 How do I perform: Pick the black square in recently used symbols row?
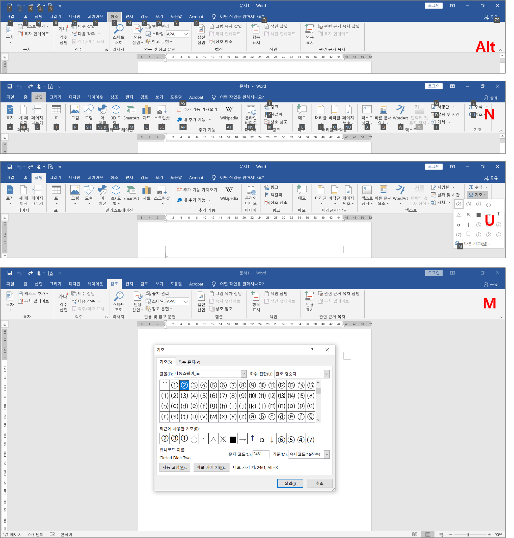233,439
